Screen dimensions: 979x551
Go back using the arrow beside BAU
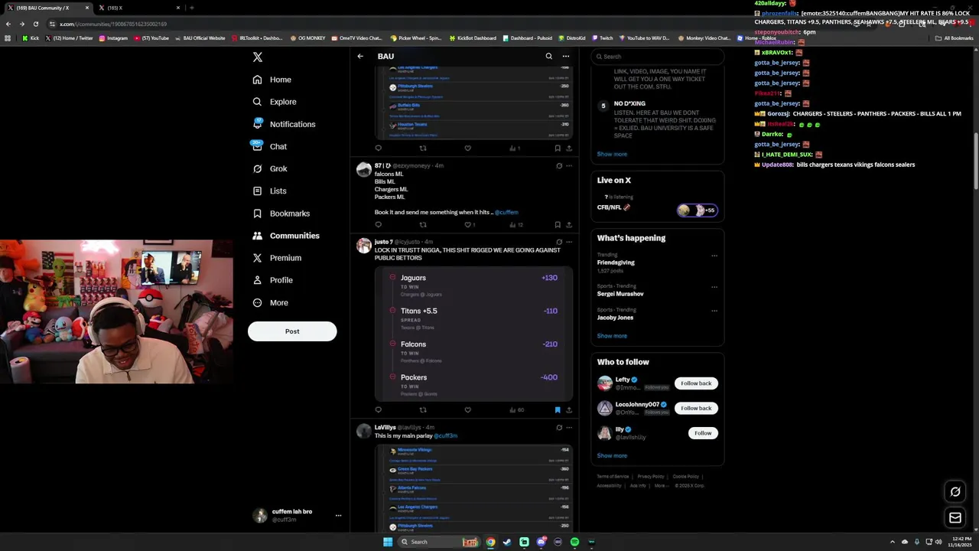click(360, 56)
